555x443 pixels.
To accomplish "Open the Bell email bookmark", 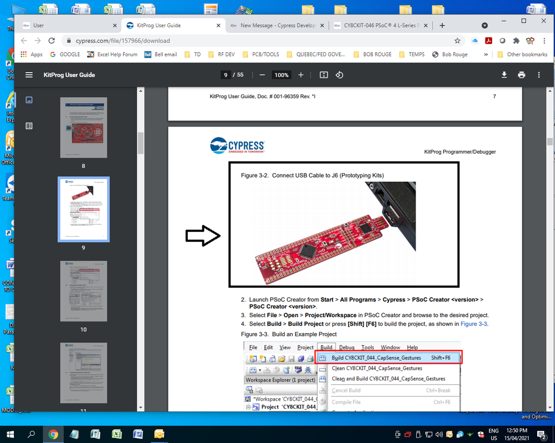I will tap(161, 54).
